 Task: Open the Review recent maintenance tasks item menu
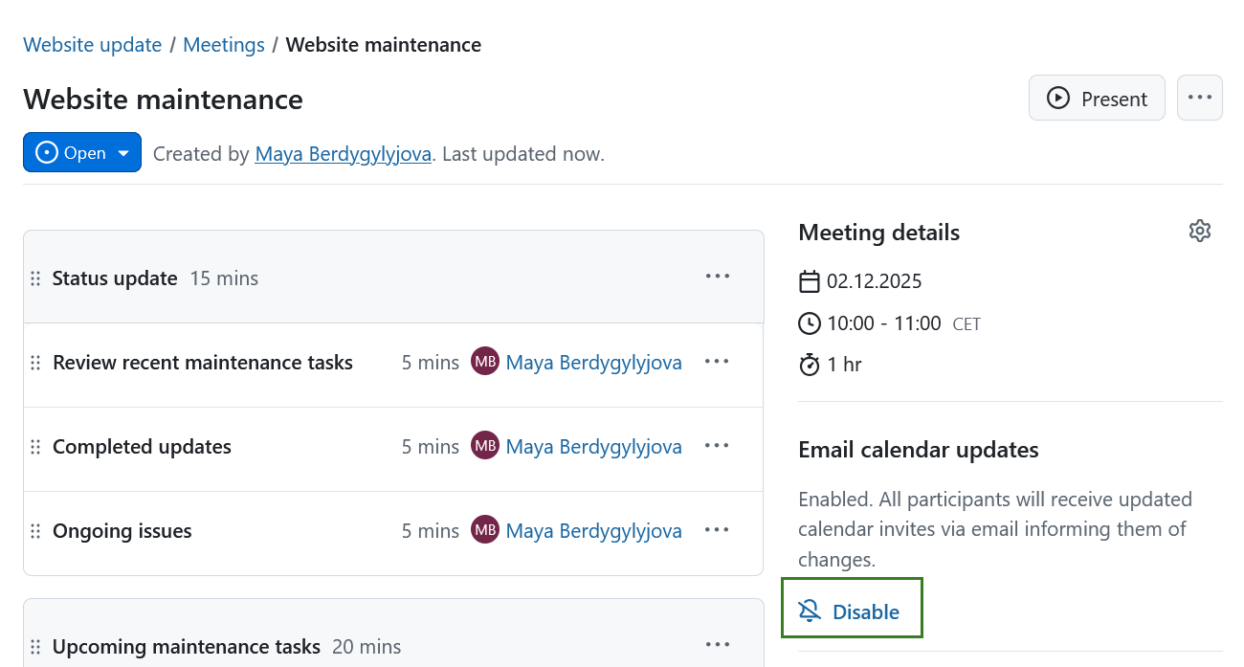(717, 361)
